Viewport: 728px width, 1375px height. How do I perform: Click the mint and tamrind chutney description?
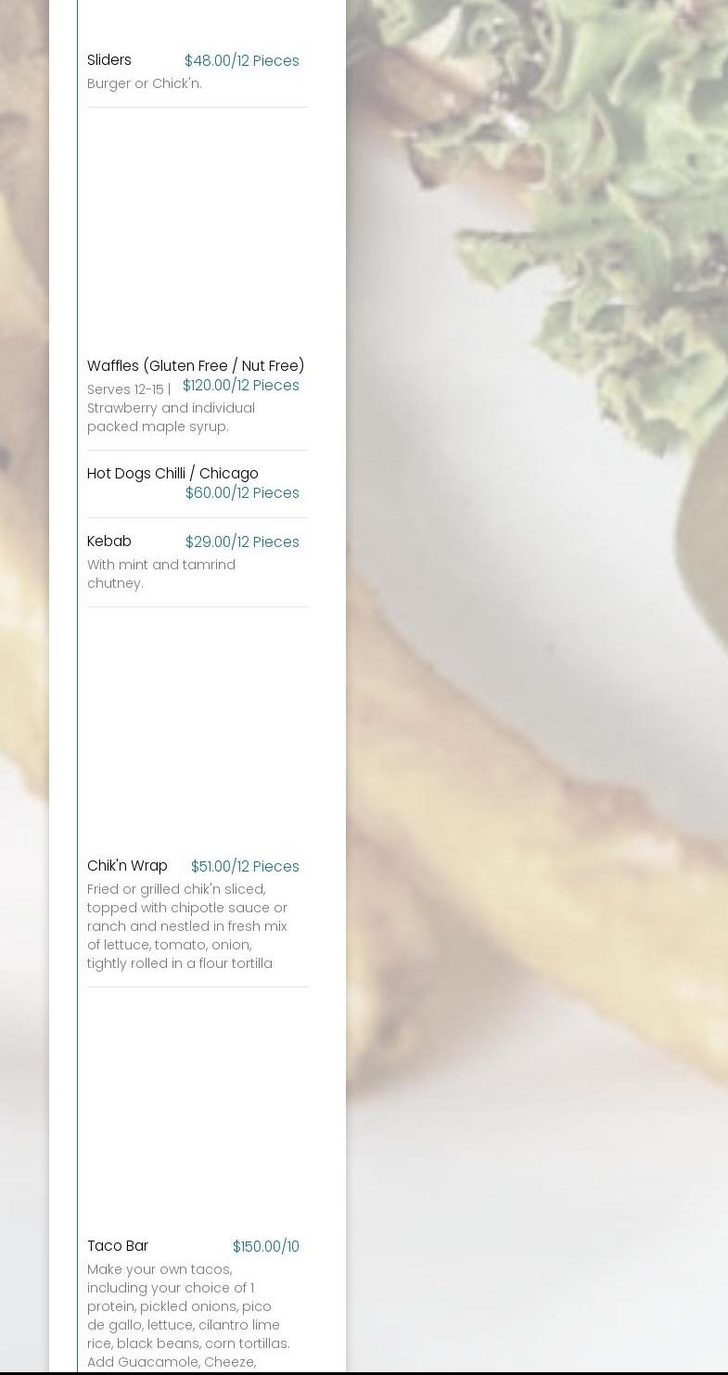(161, 574)
